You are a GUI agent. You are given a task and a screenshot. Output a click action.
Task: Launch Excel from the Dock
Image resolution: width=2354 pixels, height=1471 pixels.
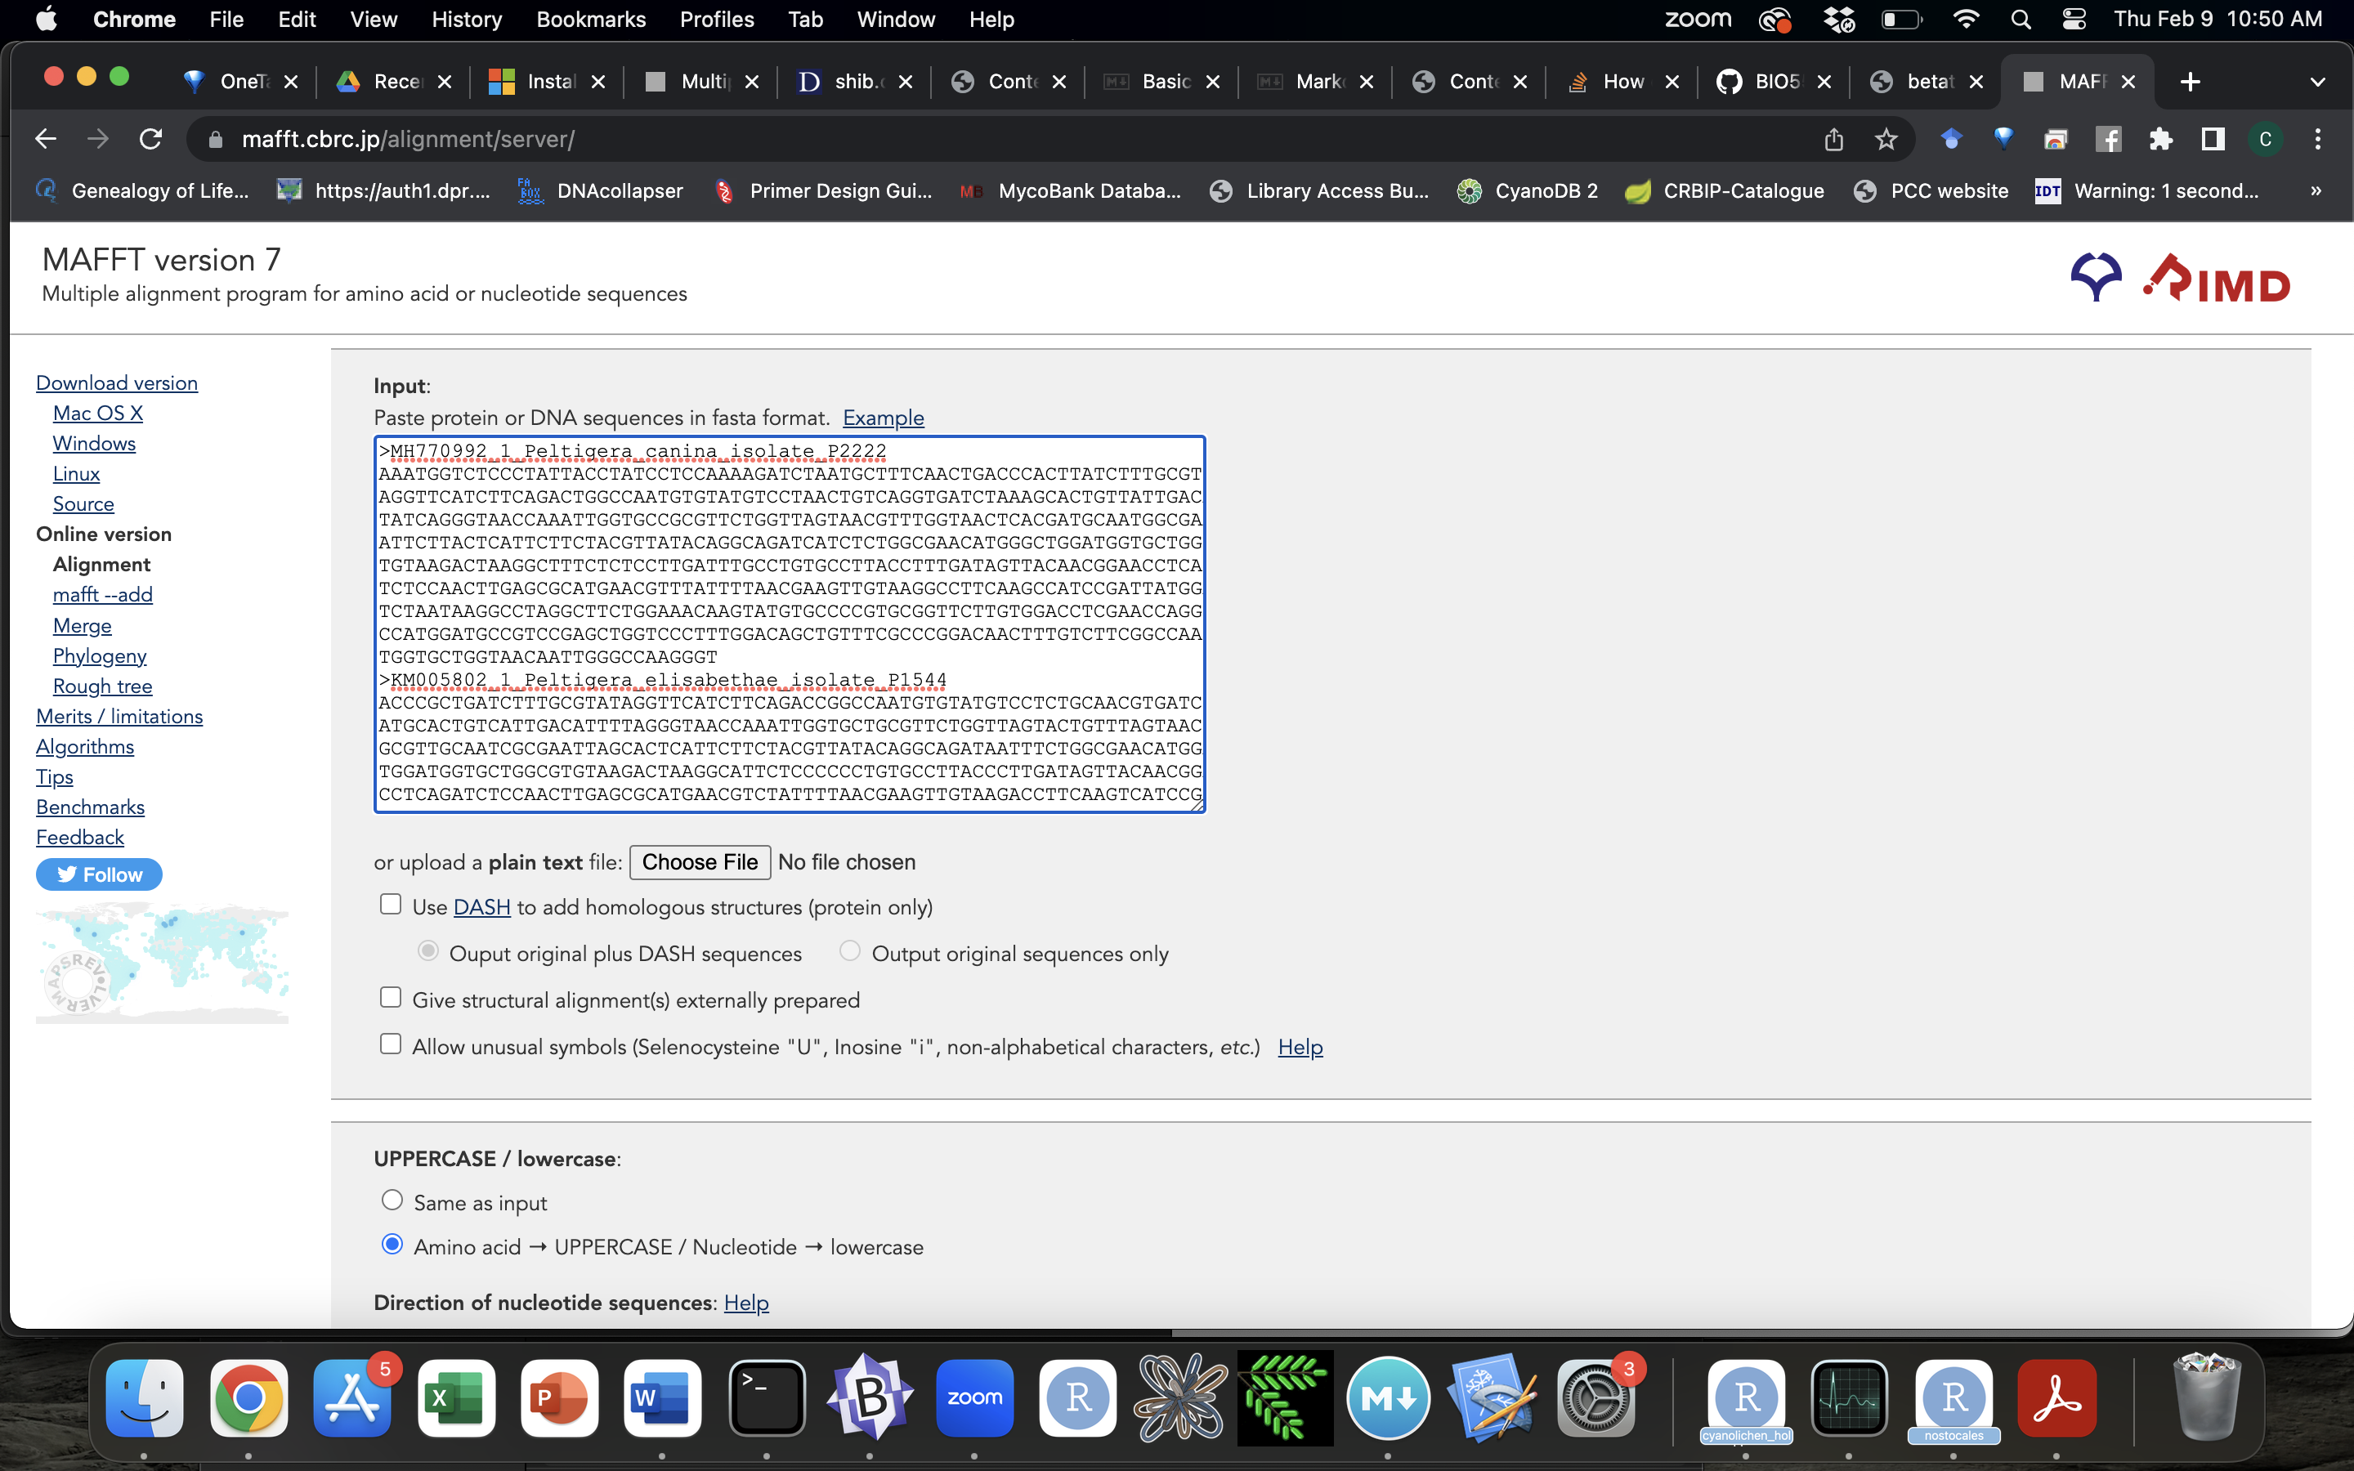pos(456,1398)
